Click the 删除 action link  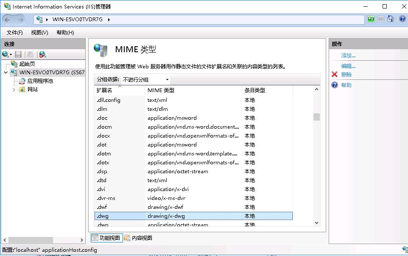tap(347, 74)
